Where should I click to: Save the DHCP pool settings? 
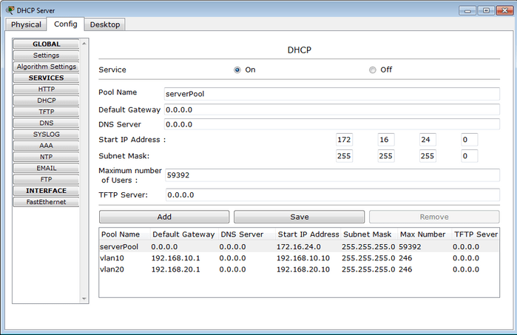tap(299, 217)
